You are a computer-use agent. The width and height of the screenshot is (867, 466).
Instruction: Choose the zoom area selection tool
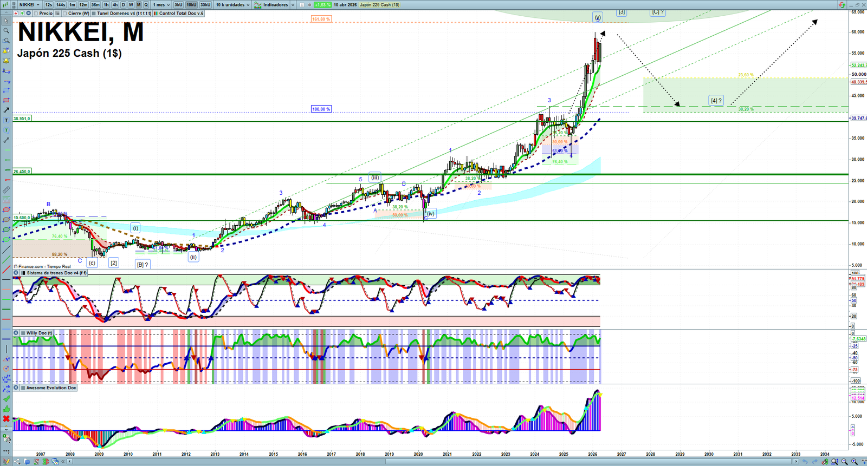(x=6, y=41)
